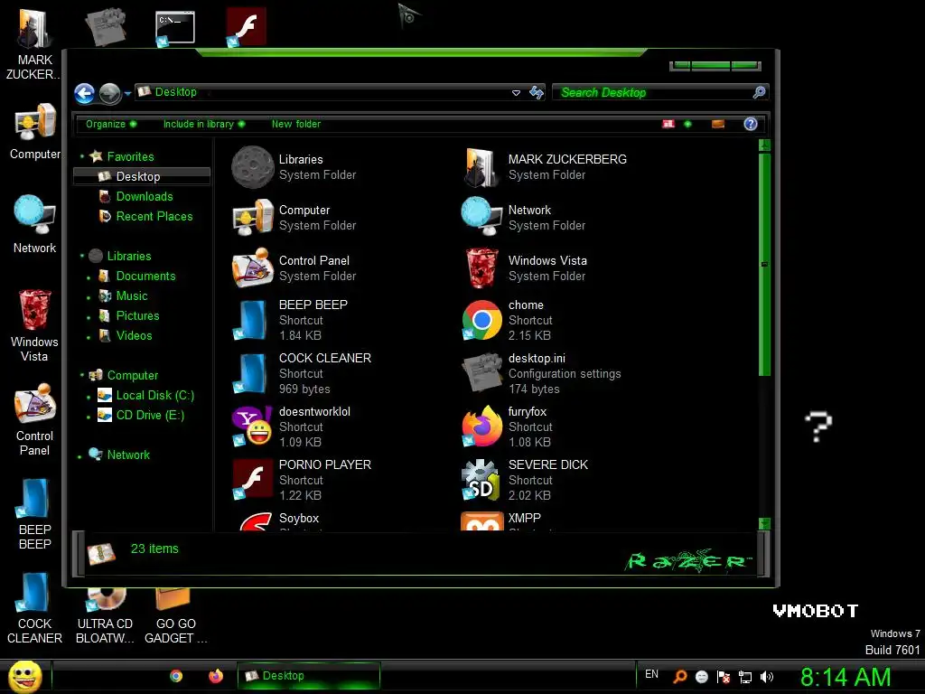
Task: Expand the Network tree node
Action: (79, 456)
